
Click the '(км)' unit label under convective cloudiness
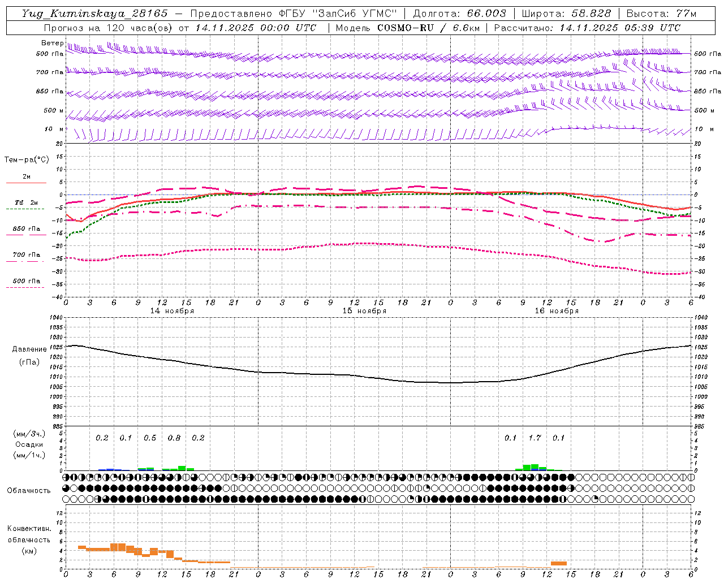pos(29,551)
